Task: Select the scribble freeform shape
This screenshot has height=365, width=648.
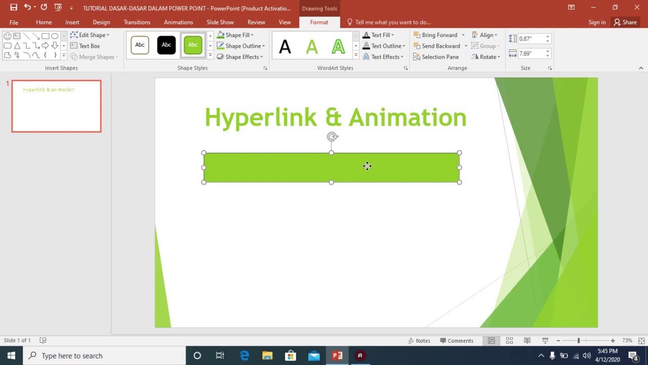Action: [x=17, y=55]
